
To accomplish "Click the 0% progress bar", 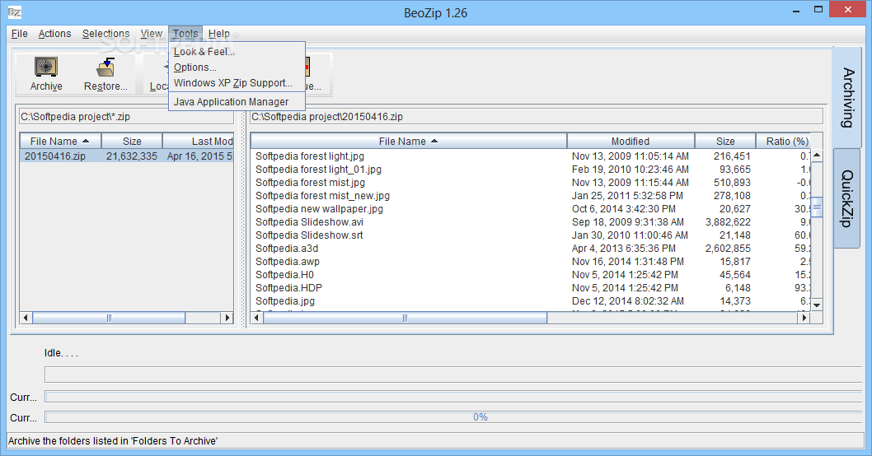I will [453, 417].
